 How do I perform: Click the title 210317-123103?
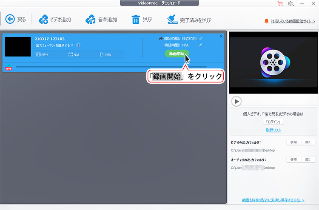pos(49,39)
